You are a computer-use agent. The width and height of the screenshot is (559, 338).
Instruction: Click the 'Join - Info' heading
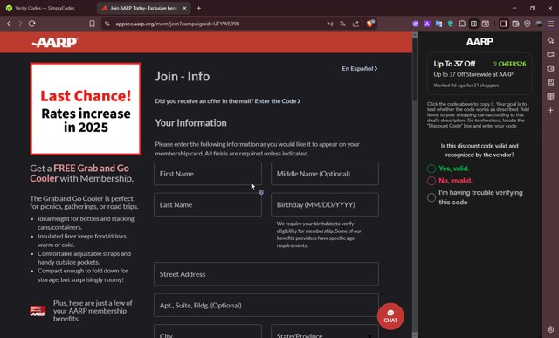pyautogui.click(x=183, y=76)
